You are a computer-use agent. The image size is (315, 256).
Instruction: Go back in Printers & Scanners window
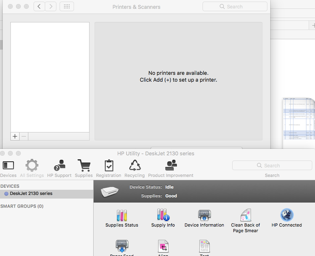tap(39, 7)
